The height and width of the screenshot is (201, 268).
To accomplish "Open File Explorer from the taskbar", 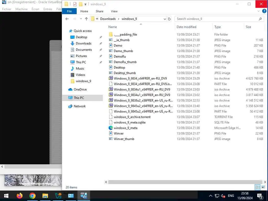I will pyautogui.click(x=45, y=196).
